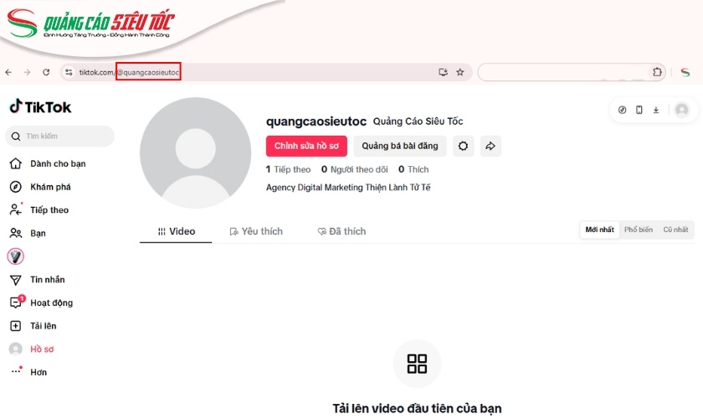Click the download app icon in top-right pill
The width and height of the screenshot is (703, 419).
(656, 110)
